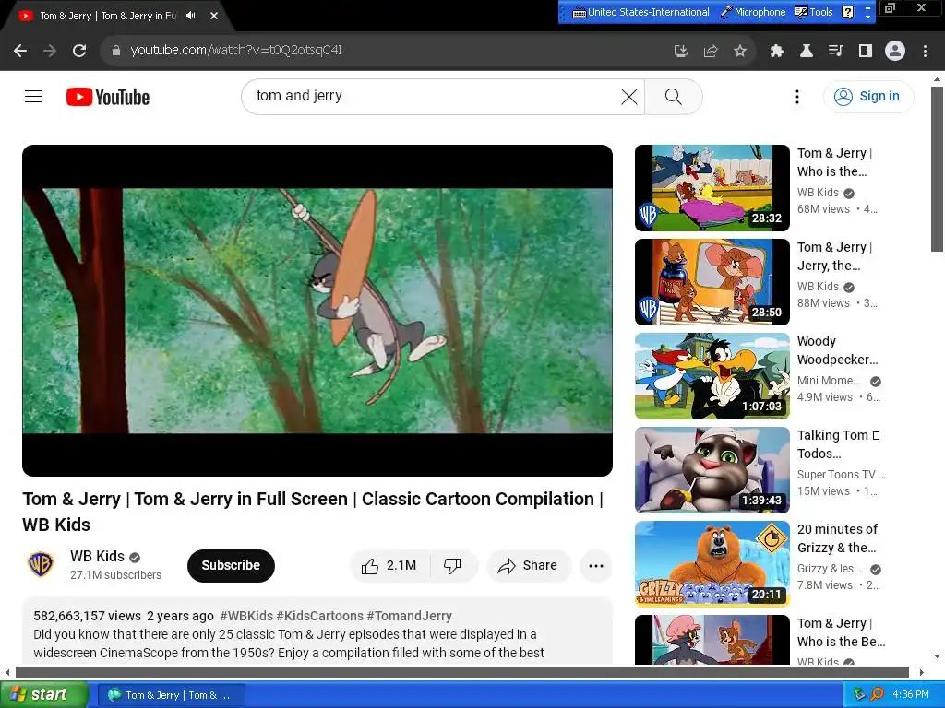Subscribe to WB Kids channel
The width and height of the screenshot is (945, 708).
(231, 565)
